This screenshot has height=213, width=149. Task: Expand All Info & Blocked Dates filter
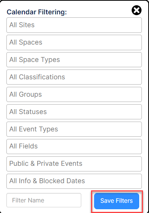point(74,181)
